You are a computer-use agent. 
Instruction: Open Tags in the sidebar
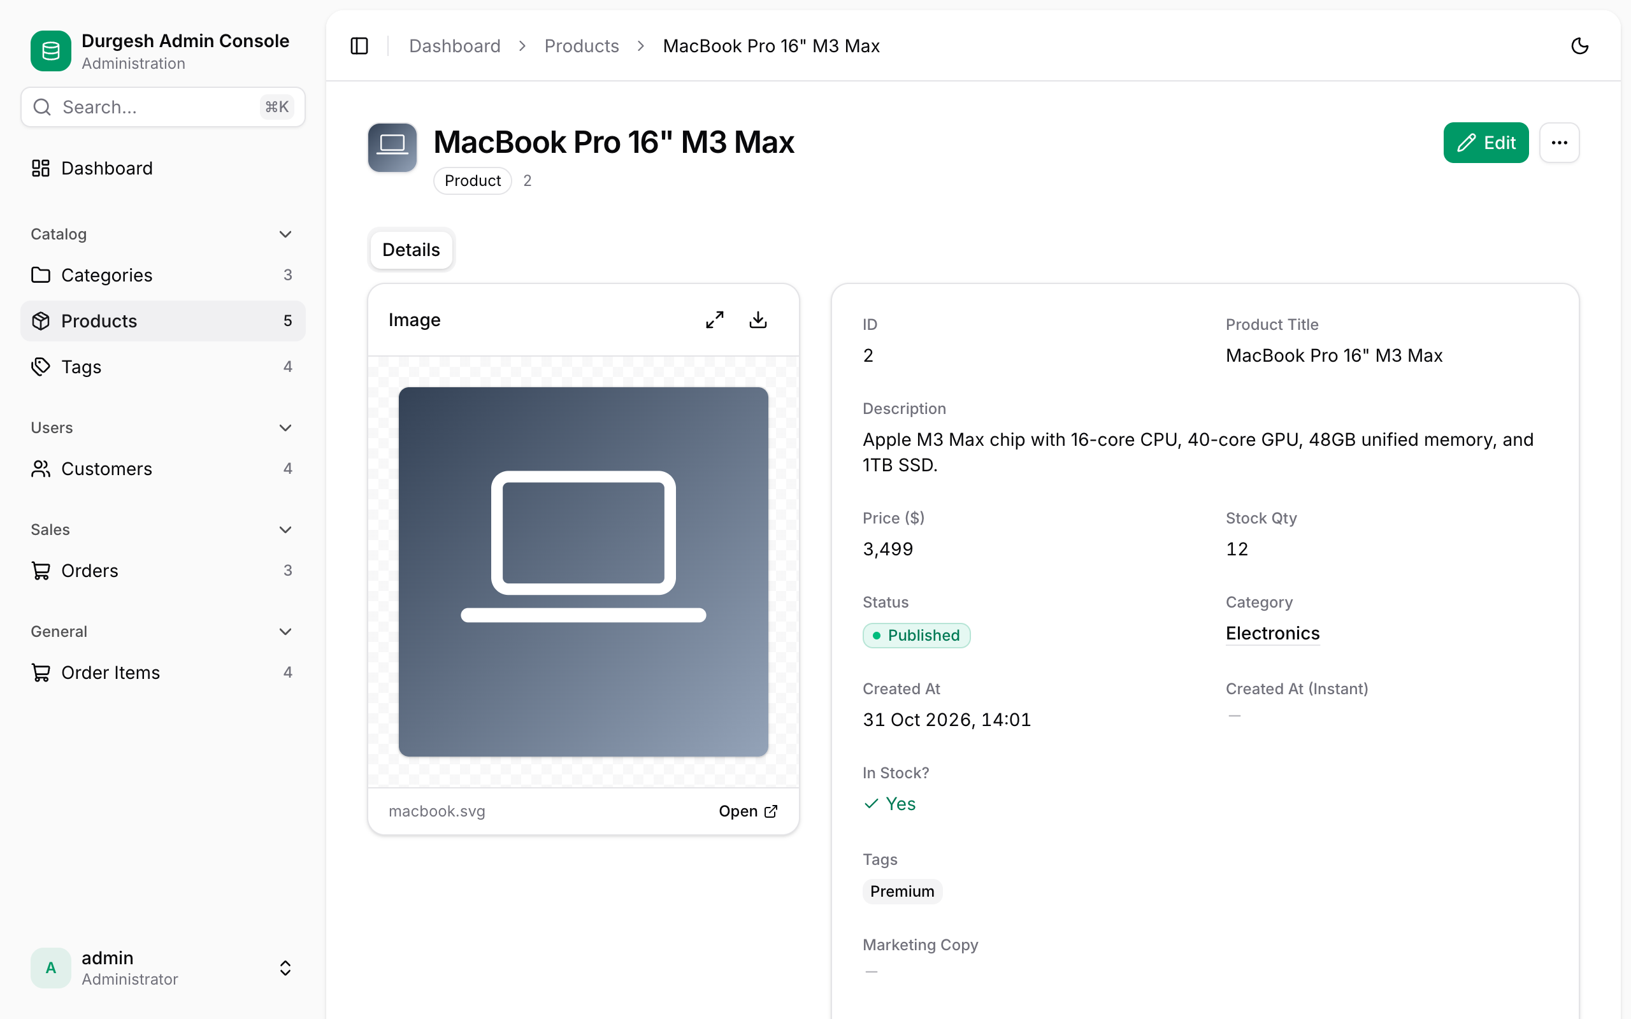click(162, 367)
